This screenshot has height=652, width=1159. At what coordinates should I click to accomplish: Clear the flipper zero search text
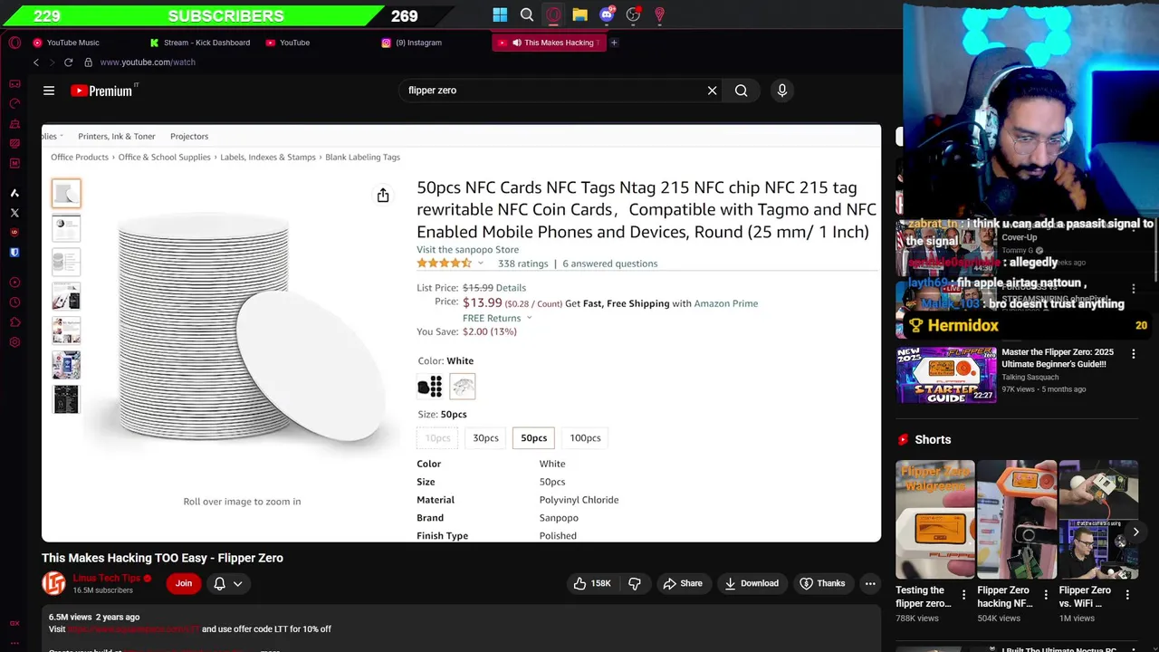[x=712, y=91]
